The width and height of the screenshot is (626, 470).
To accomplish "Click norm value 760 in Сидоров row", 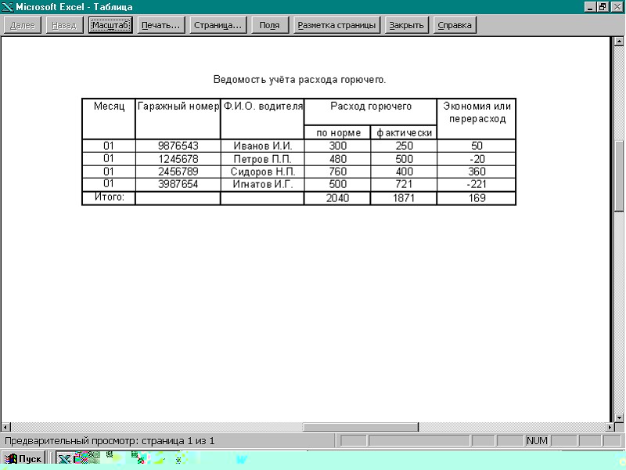I will (338, 172).
